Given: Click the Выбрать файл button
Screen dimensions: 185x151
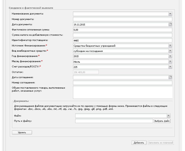Looking at the screenshot, I should point(162,121).
